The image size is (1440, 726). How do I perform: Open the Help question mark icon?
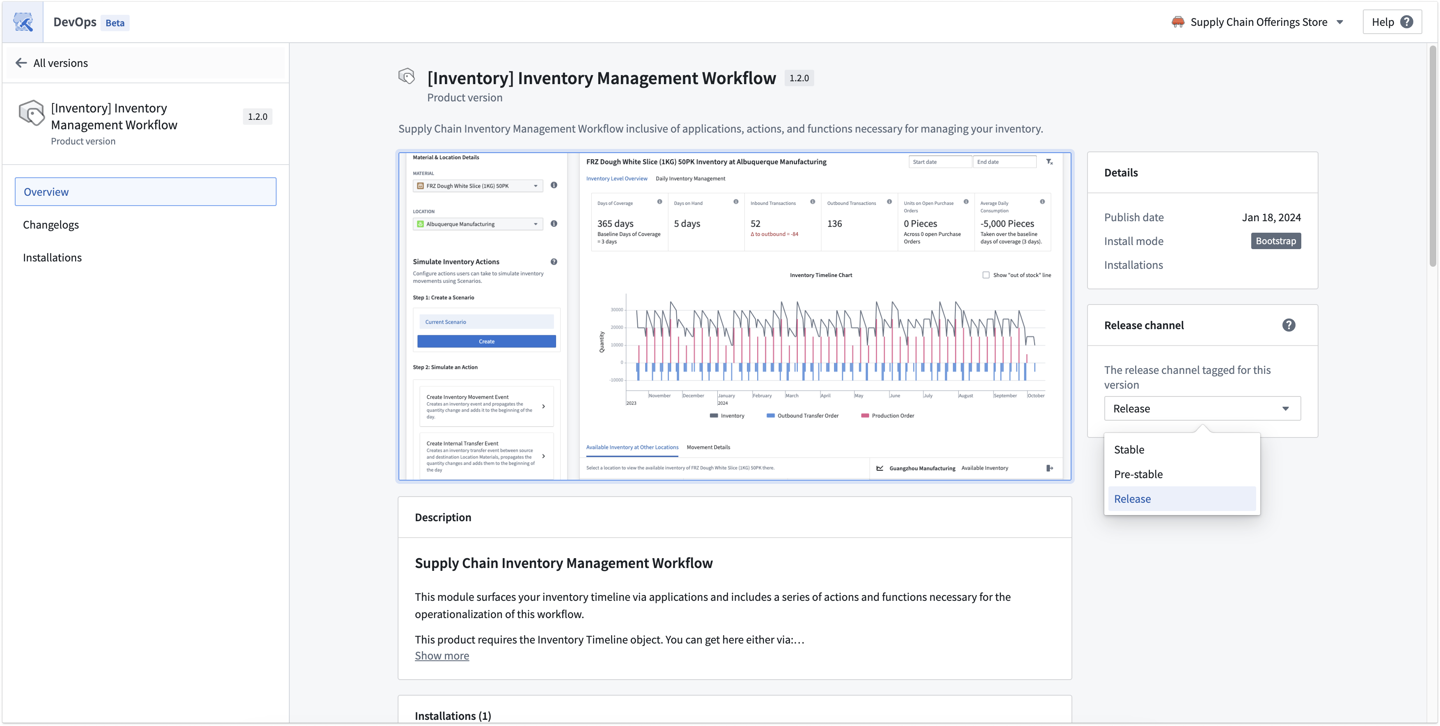point(1406,22)
